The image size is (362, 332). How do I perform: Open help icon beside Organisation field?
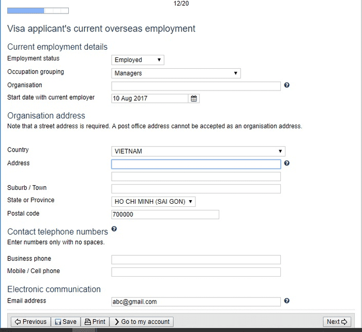coord(286,85)
